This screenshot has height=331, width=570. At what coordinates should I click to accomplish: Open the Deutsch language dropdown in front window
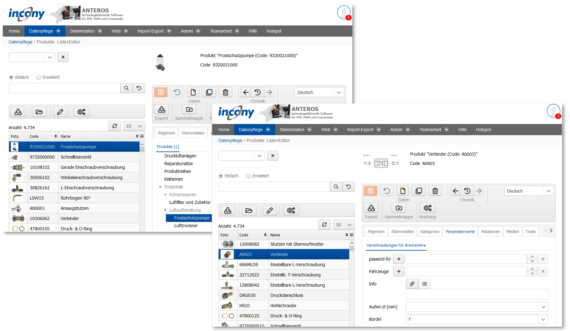[x=529, y=191]
